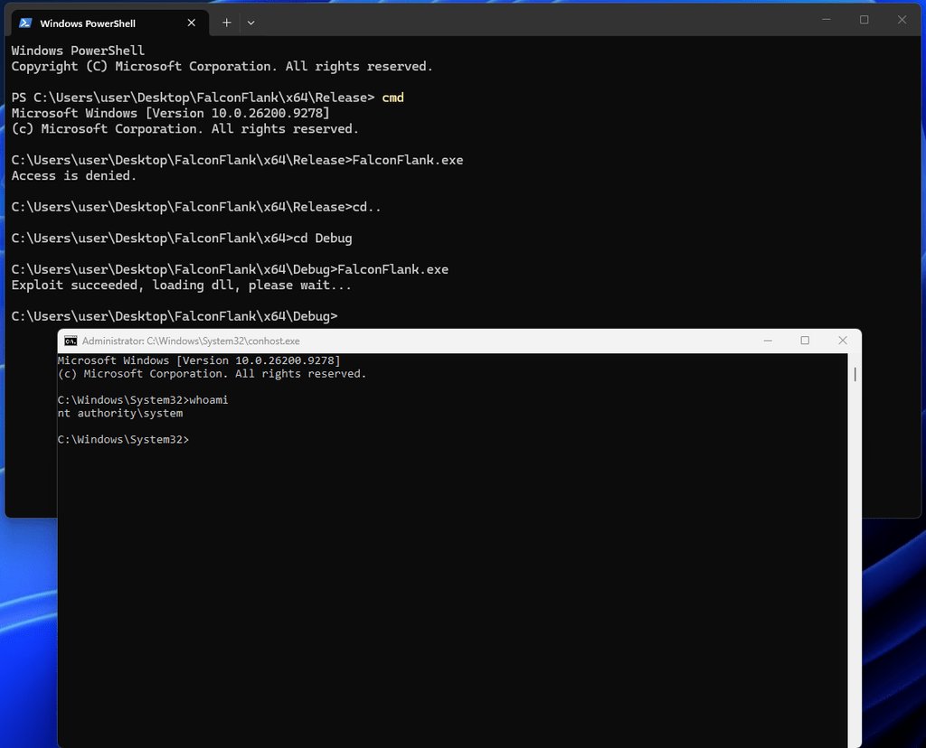Click the 'nt authority\system' output line

(120, 414)
